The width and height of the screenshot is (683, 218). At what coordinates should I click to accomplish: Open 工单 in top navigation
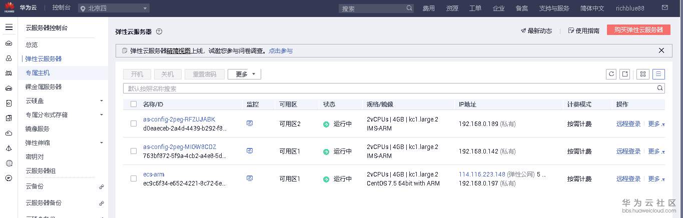point(475,8)
